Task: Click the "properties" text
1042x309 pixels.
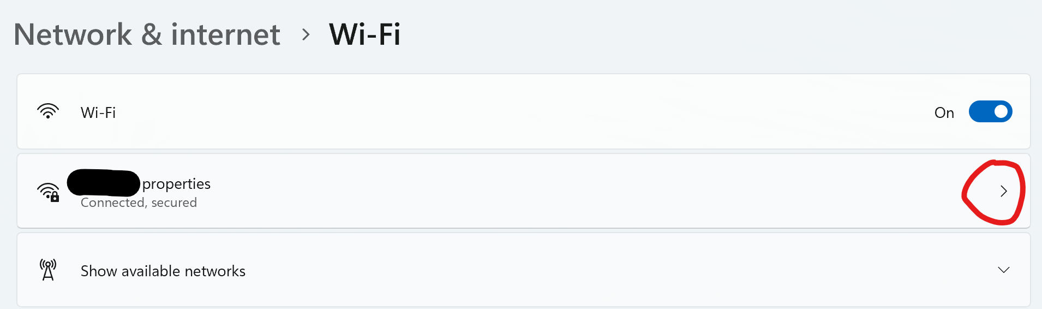Action: 176,184
